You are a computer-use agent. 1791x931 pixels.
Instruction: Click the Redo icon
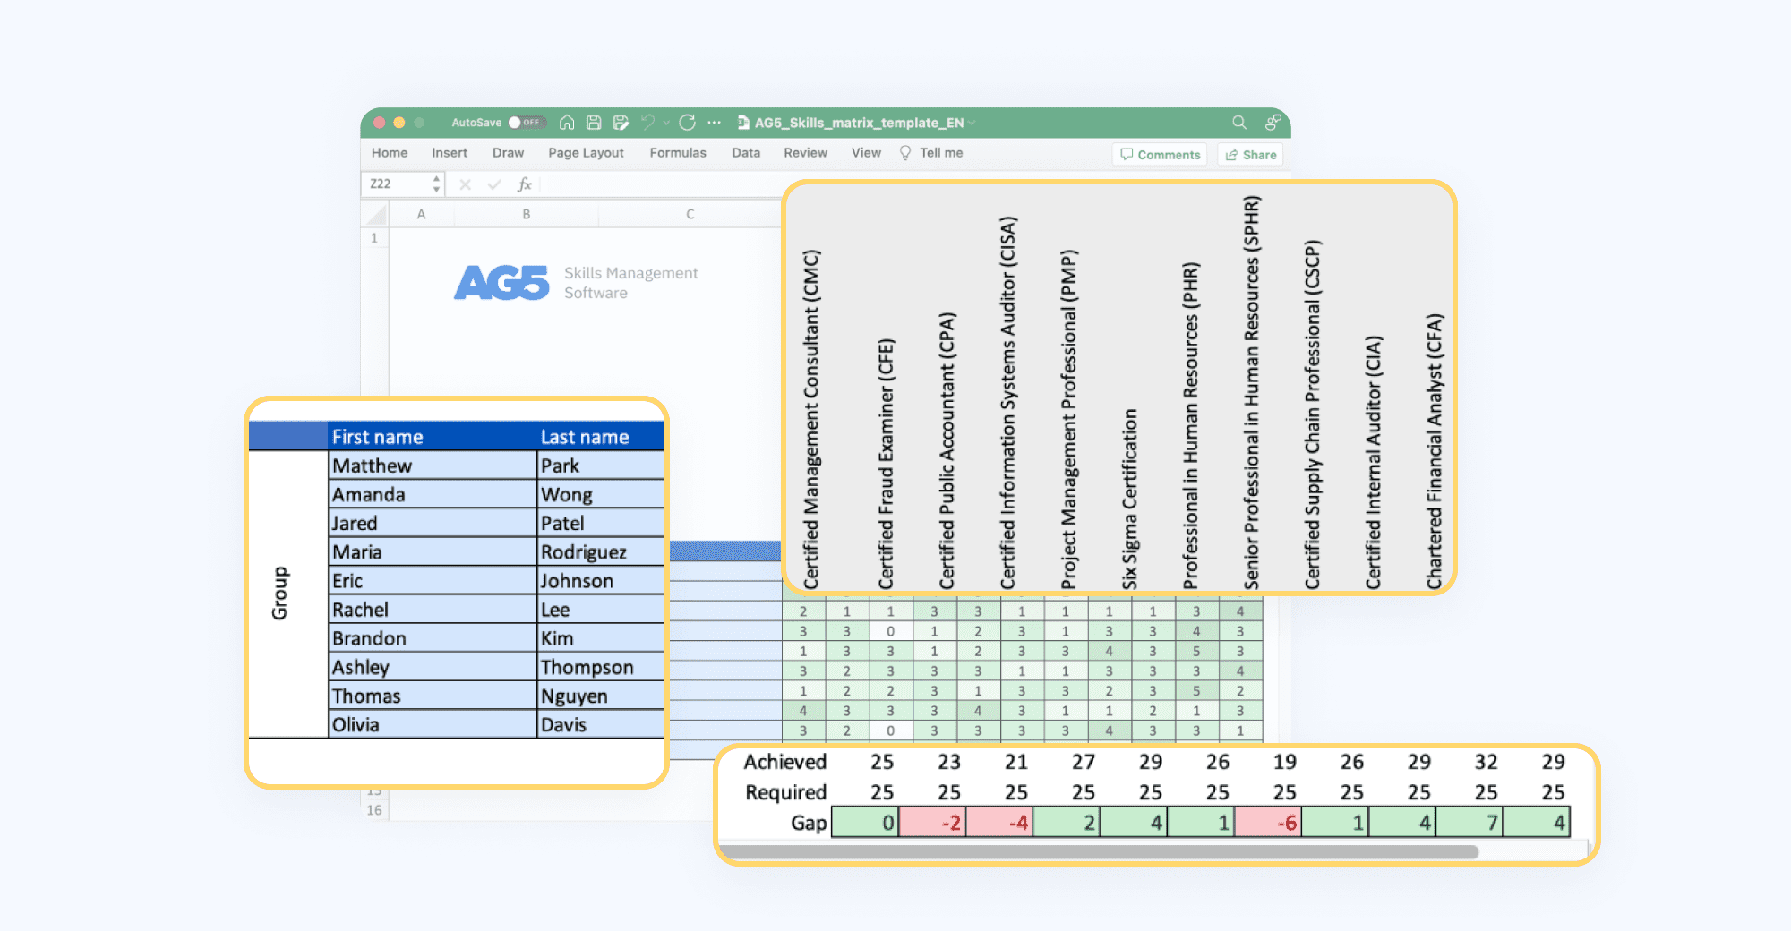(687, 123)
